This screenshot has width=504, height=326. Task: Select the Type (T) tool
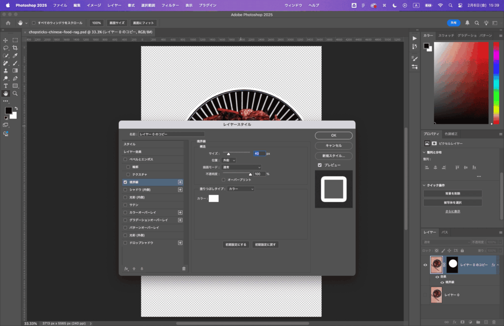(6, 86)
